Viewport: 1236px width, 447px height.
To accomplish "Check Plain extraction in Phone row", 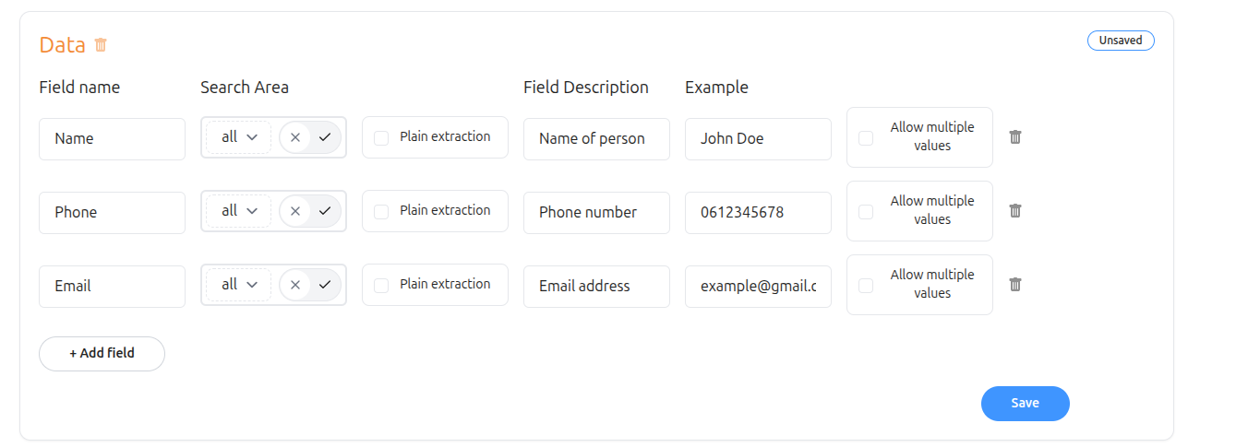I will coord(381,212).
